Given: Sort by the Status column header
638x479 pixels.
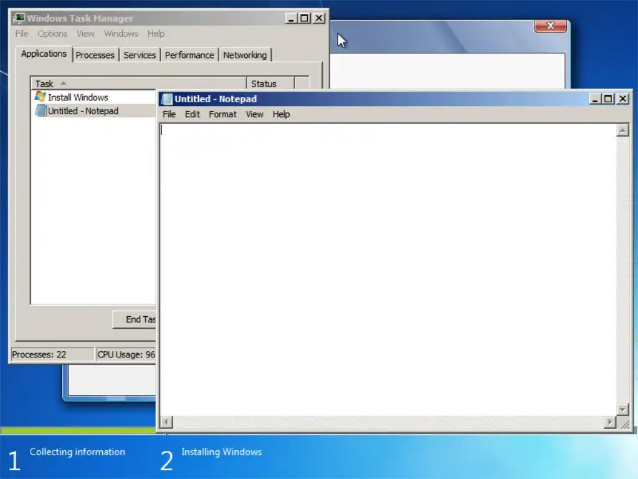Looking at the screenshot, I should tap(270, 84).
